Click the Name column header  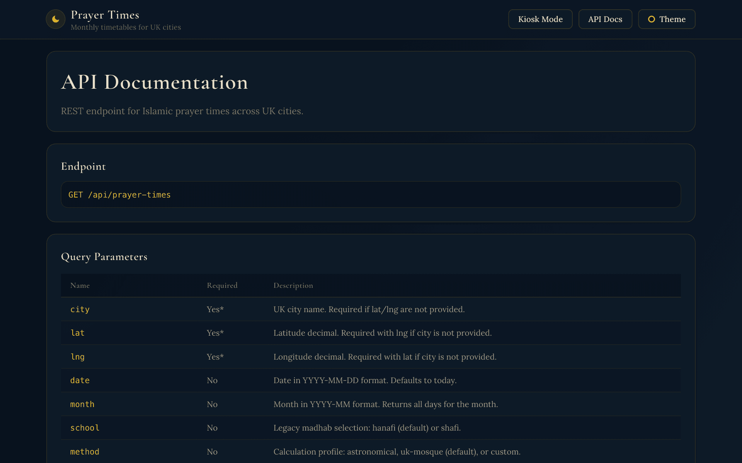80,286
